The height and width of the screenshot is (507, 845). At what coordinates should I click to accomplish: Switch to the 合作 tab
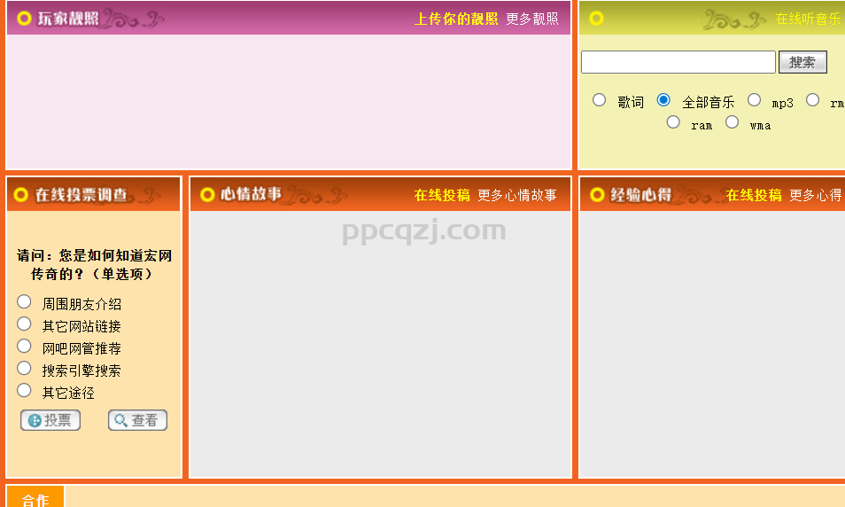click(x=35, y=500)
